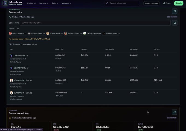Image resolution: width=186 pixels, height=131 pixels.
Task: Click the Liquidity column header
Action: [x=84, y=49]
